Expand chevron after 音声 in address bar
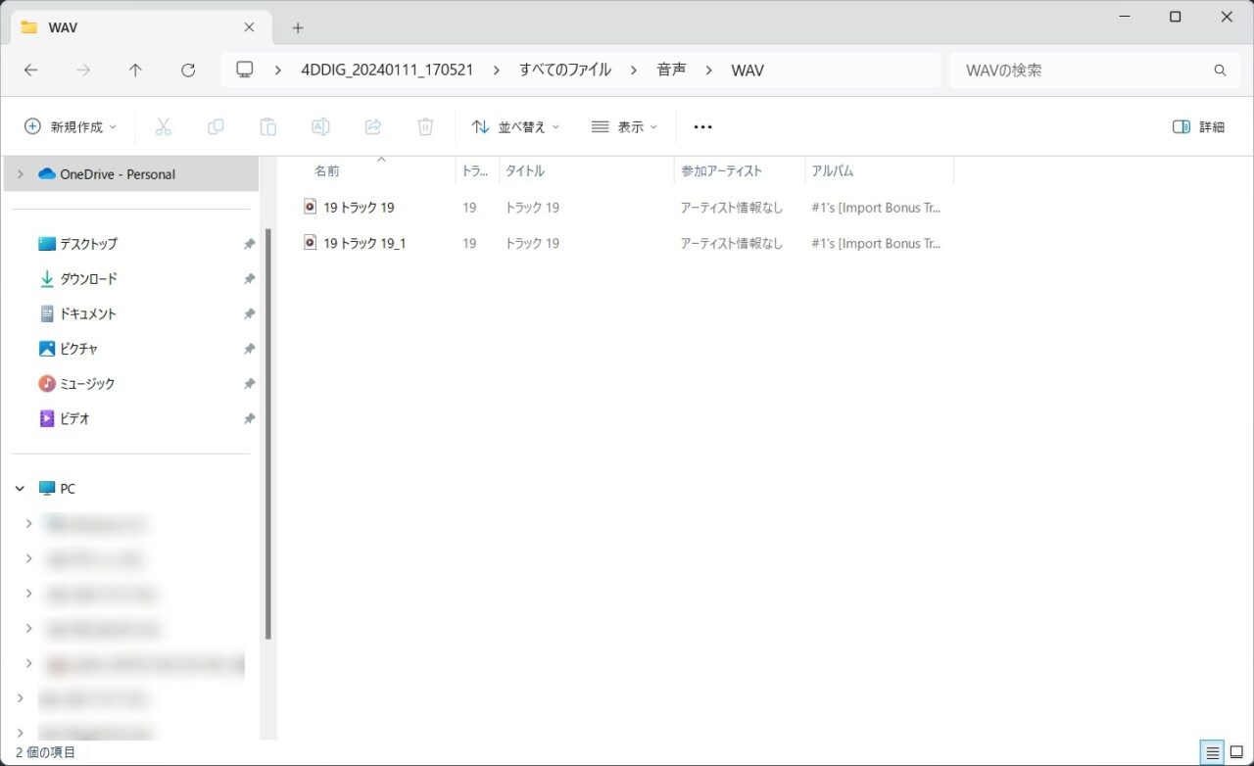Screen dimensions: 1254x766 click(708, 71)
